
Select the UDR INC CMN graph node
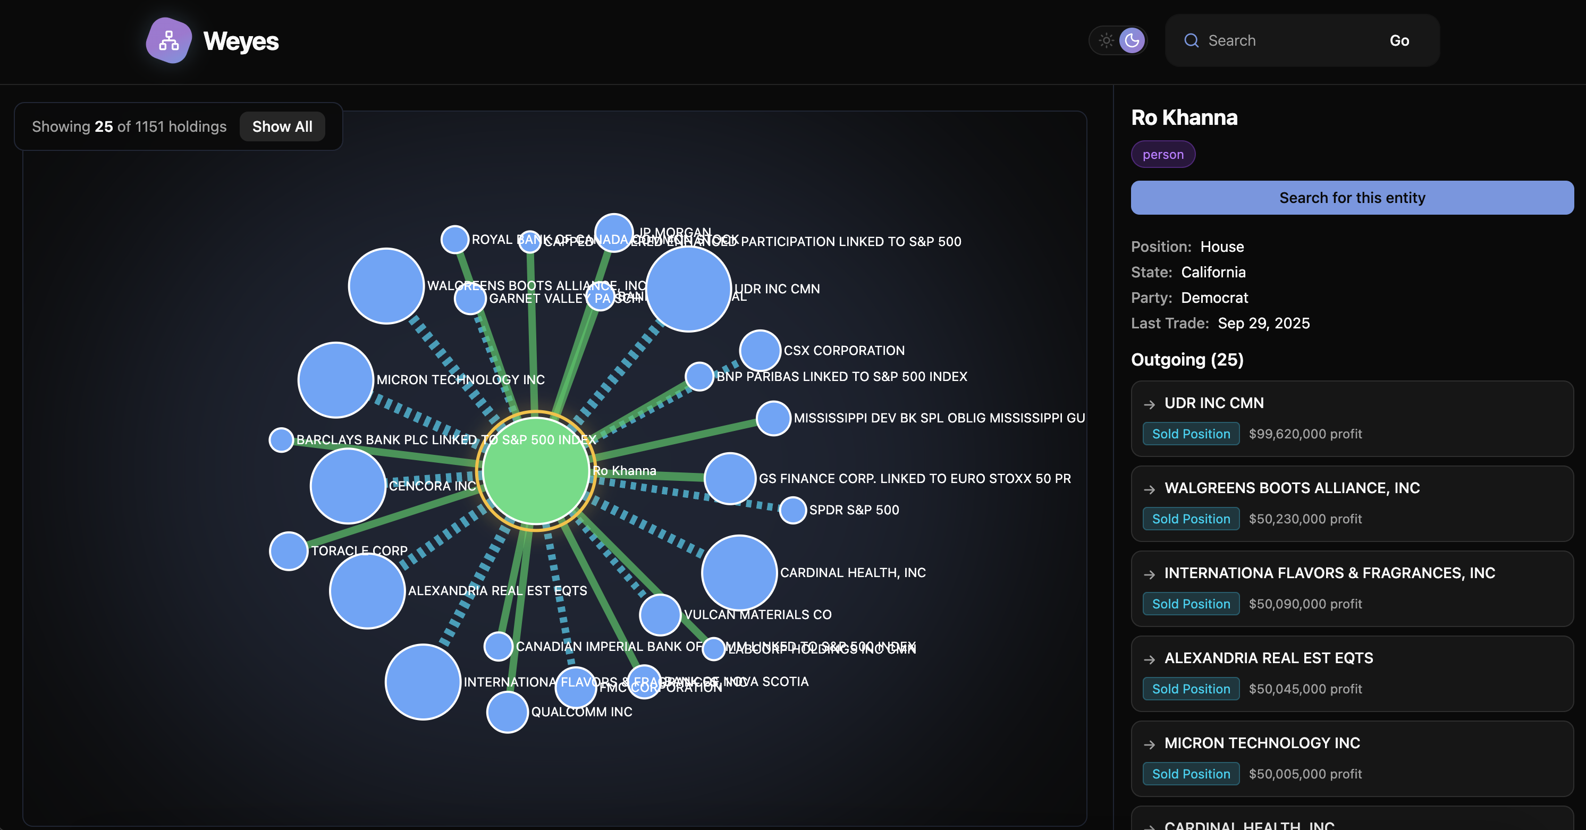point(688,289)
